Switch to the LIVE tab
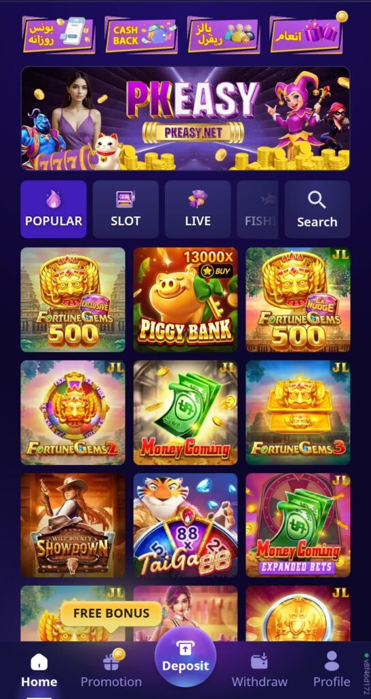This screenshot has width=371, height=699. (x=198, y=209)
